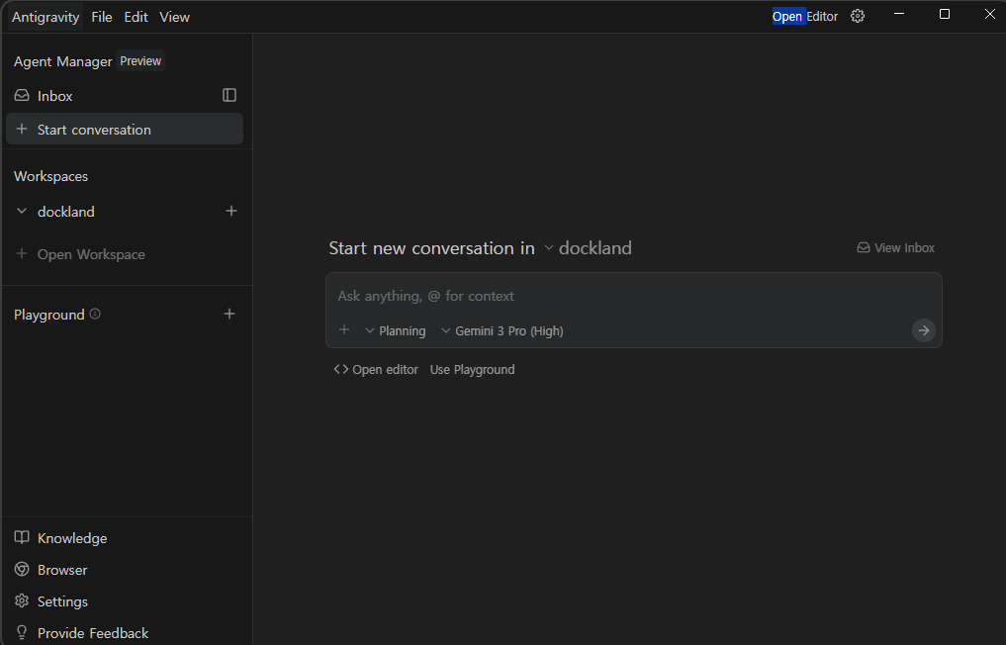Screen dimensions: 1006x645
Task: Click the Use Playground link
Action: pos(472,369)
